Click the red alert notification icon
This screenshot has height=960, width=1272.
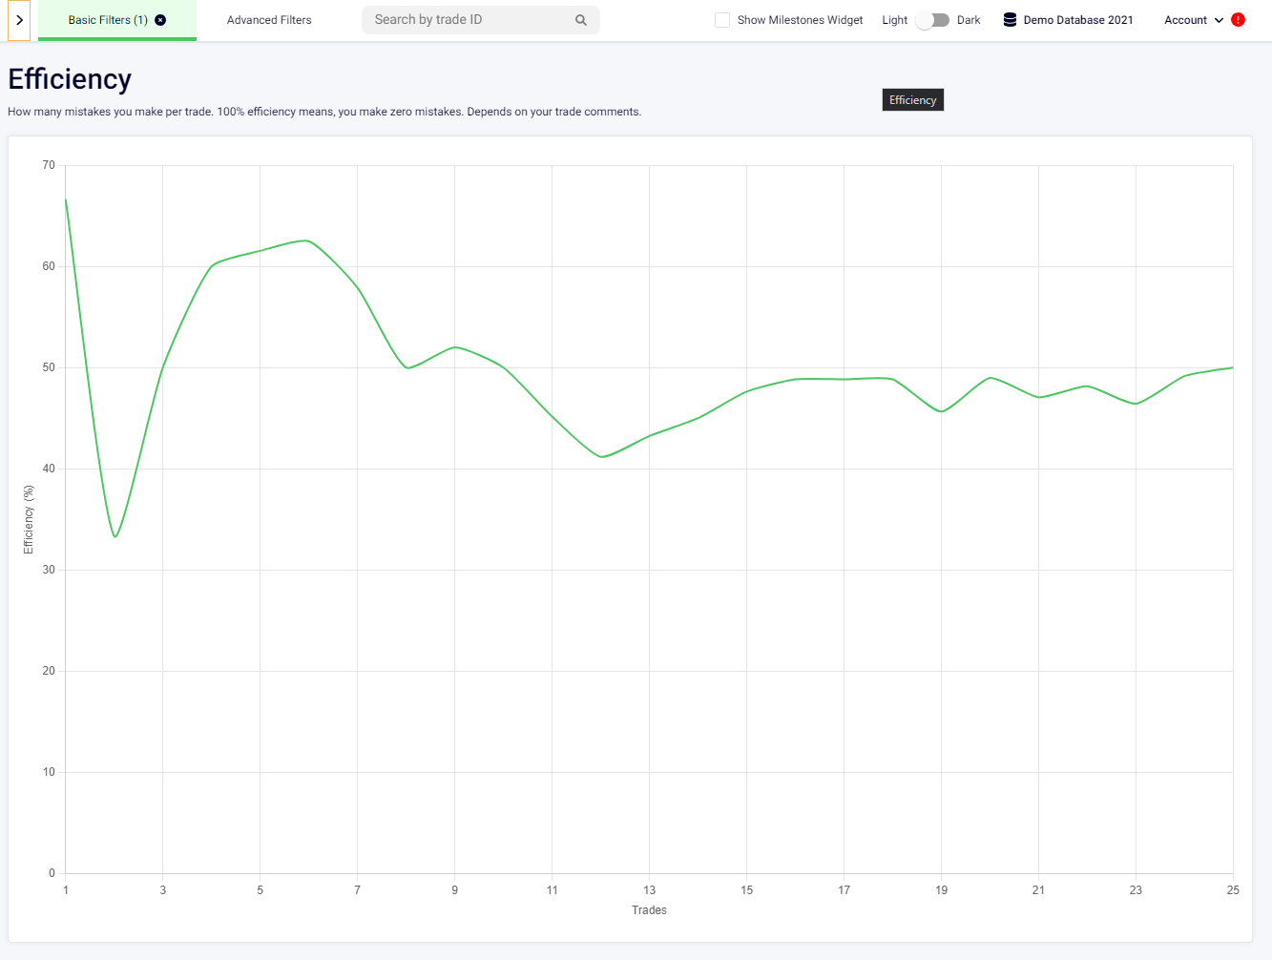point(1239,20)
